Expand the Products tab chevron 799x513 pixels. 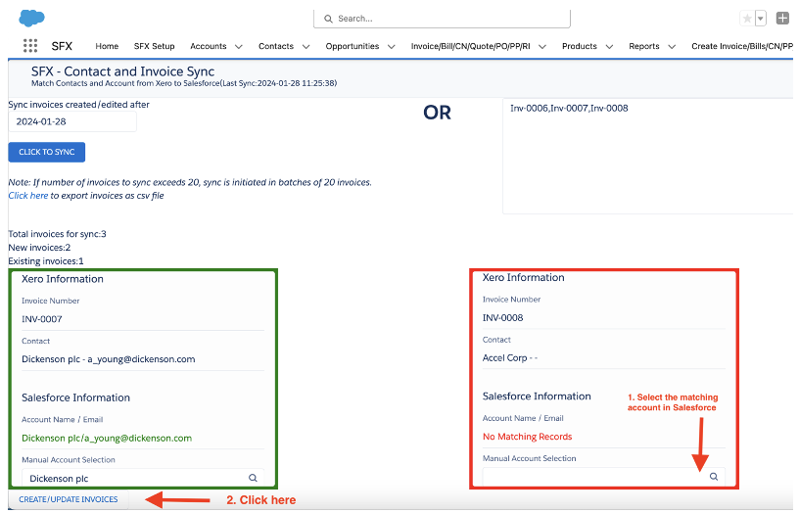coord(609,47)
